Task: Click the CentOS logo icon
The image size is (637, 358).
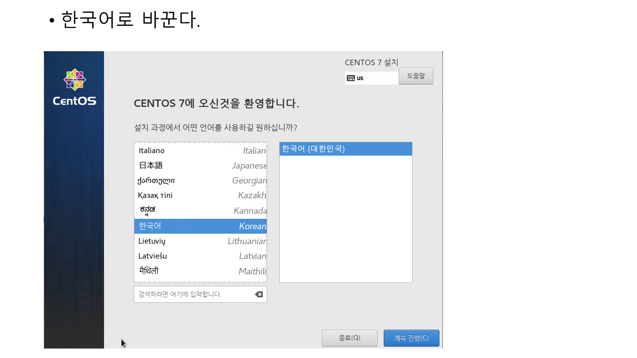Action: pos(75,80)
